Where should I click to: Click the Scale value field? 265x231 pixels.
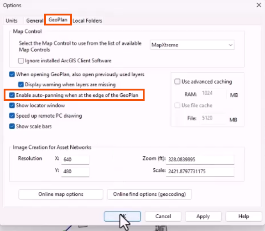pyautogui.click(x=200, y=172)
